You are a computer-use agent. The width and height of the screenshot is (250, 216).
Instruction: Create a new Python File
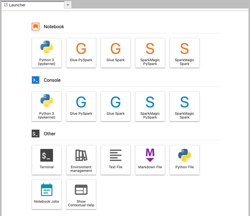tap(184, 160)
